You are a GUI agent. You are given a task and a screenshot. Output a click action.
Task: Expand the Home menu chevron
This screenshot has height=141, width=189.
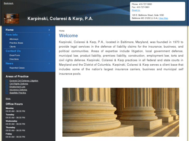click(49, 30)
